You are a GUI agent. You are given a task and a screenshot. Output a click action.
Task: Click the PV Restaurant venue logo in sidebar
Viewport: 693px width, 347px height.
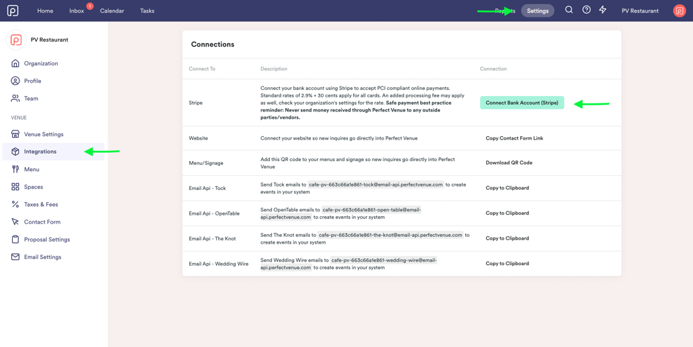point(16,40)
